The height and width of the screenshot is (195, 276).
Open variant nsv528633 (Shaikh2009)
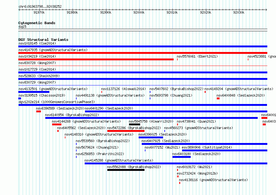tap(39, 76)
